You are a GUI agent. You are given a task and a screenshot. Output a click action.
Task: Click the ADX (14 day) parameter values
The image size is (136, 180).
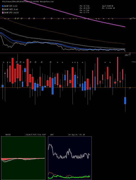point(76,134)
